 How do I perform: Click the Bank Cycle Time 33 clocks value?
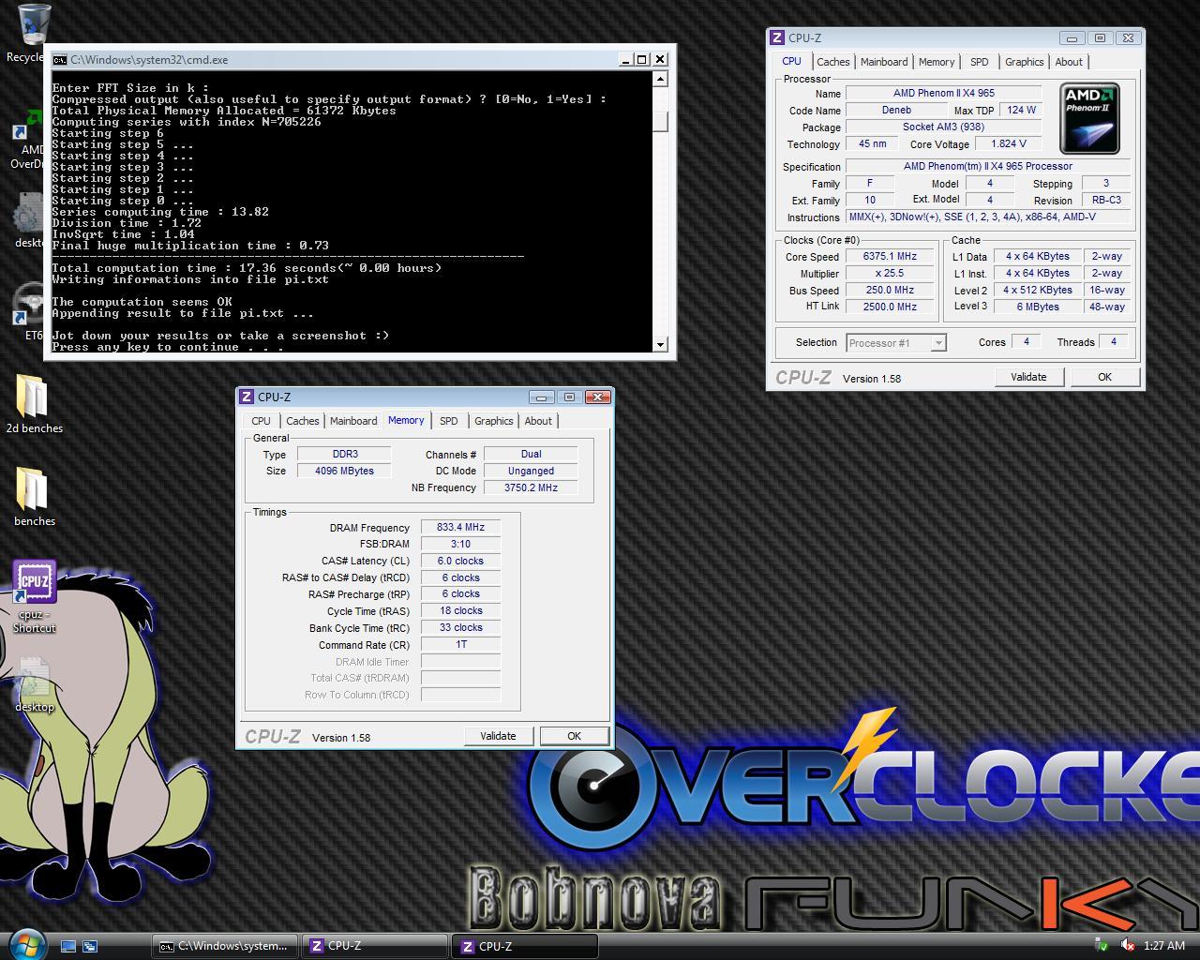tap(460, 627)
